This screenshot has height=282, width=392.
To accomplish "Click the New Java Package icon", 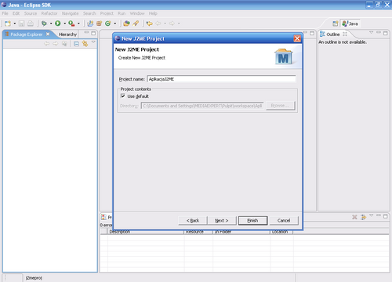I will click(99, 23).
